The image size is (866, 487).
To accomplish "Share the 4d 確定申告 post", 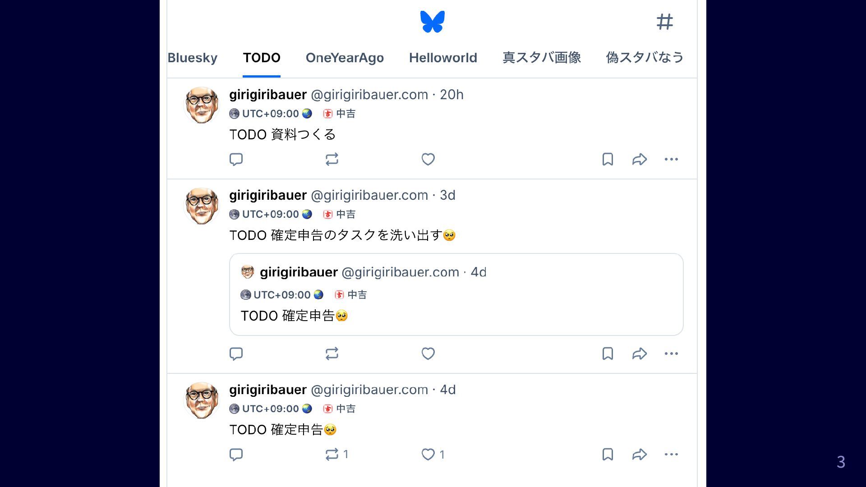I will 640,454.
